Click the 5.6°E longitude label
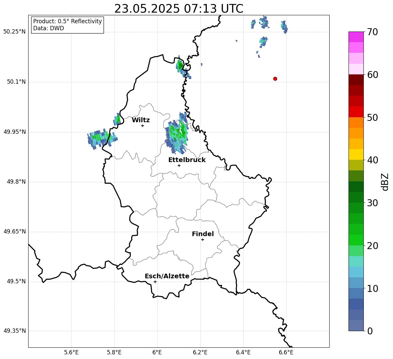Image resolution: width=393 pixels, height=359 pixels. [71, 352]
